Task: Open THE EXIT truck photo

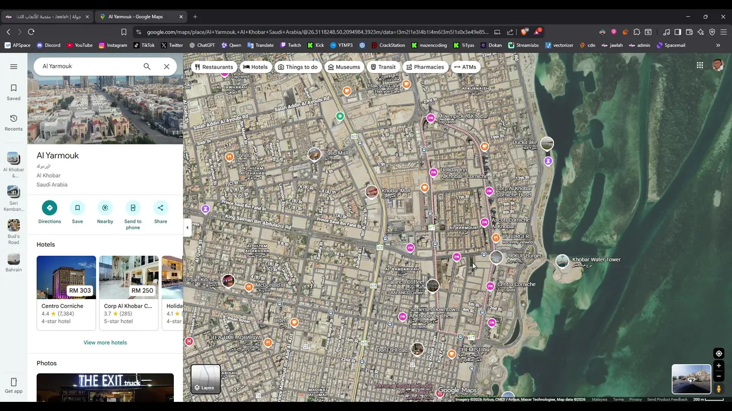Action: coord(105,388)
